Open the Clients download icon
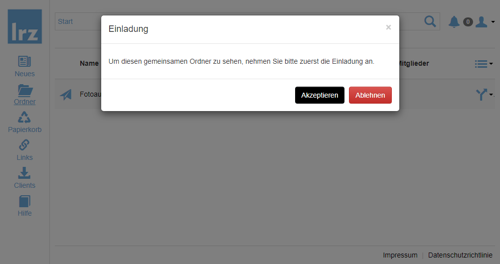Screen dimensions: 500x264 pos(24,173)
